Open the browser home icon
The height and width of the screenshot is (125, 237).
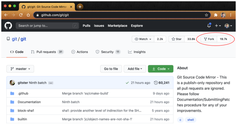pyautogui.click(x=28, y=15)
